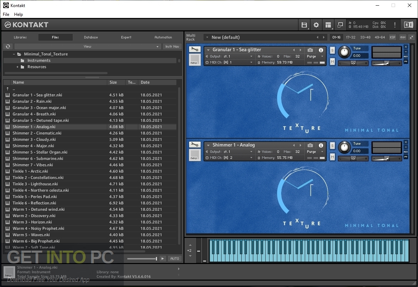The image size is (418, 287).
Task: Close the Shimmer 1 instrument
Action: pos(406,142)
